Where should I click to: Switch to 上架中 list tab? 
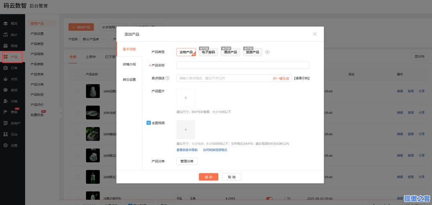coord(91,57)
